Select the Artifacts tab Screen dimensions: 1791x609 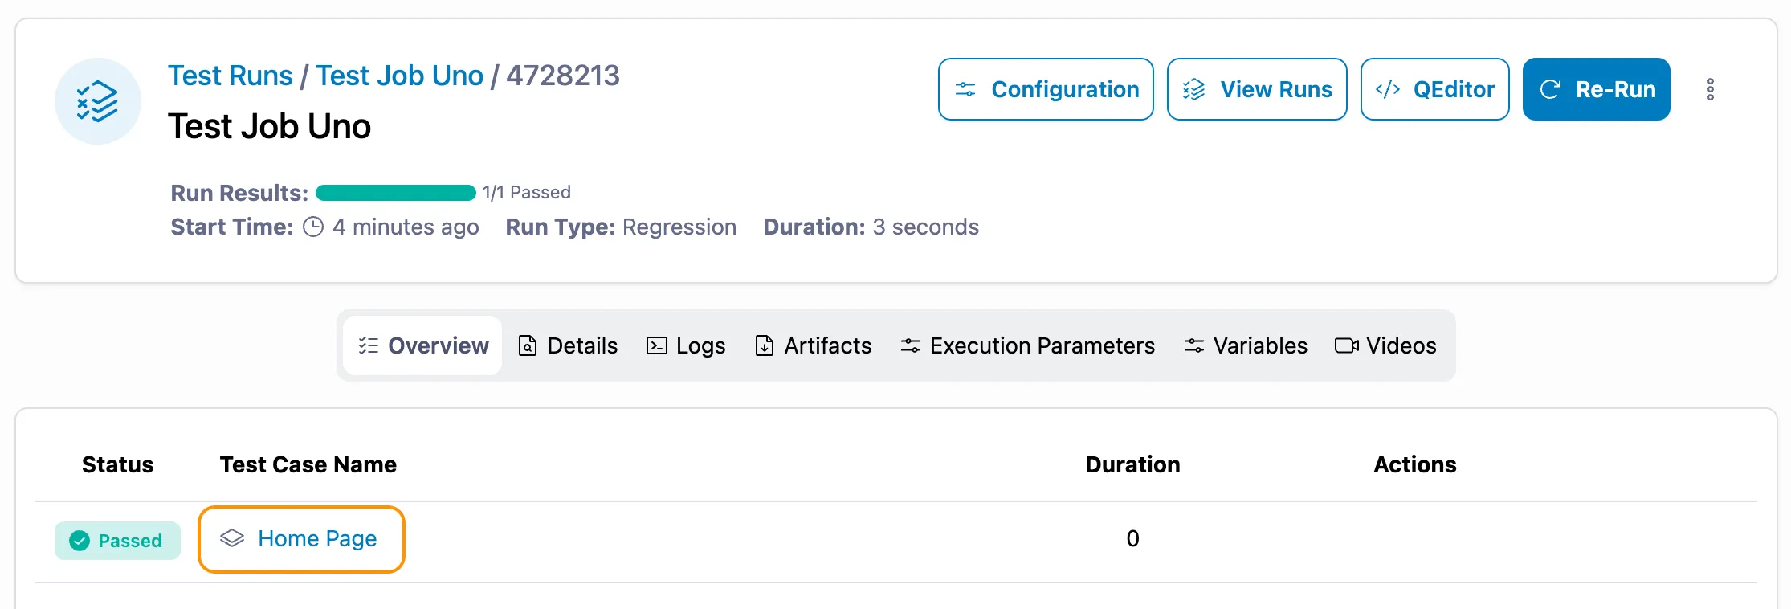(813, 345)
